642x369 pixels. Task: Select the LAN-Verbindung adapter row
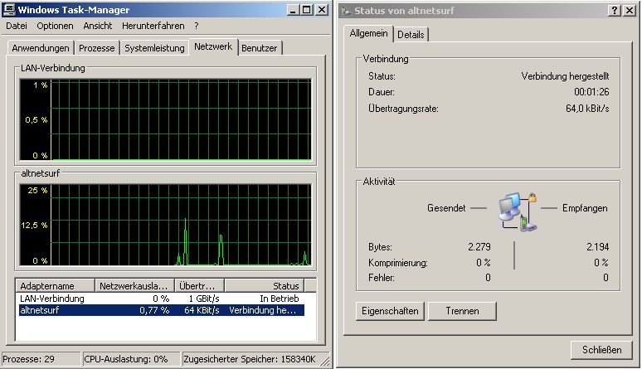[51, 299]
